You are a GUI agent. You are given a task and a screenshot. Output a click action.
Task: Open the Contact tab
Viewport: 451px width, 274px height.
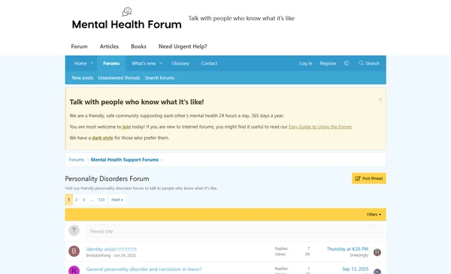(209, 63)
